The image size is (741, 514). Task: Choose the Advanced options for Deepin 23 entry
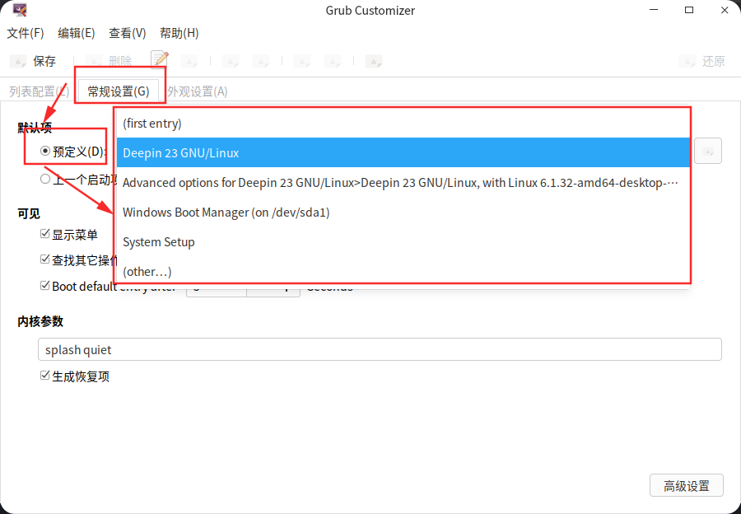[x=403, y=183]
